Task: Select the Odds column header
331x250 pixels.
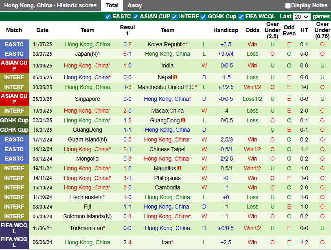Action: (x=252, y=30)
